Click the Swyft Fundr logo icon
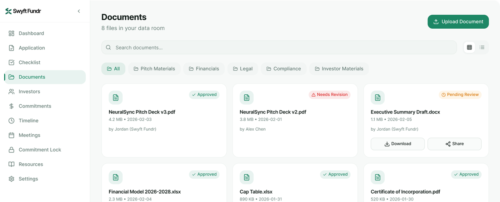Image resolution: width=500 pixels, height=202 pixels. coord(8,11)
